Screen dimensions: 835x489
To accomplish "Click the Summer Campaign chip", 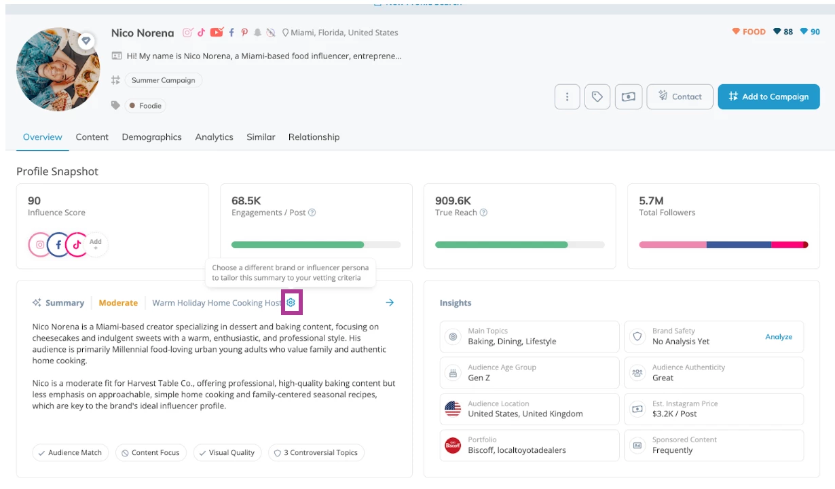I will click(164, 80).
